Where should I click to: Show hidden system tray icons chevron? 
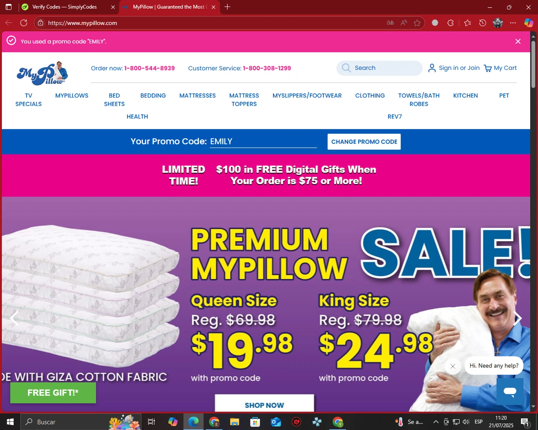[x=436, y=422]
